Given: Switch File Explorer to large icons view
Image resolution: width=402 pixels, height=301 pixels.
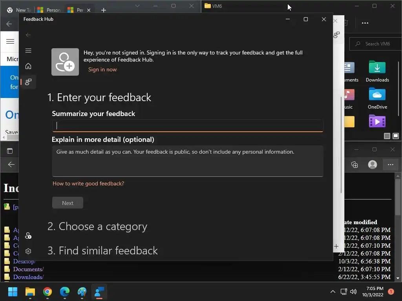Looking at the screenshot, I should tap(396, 136).
